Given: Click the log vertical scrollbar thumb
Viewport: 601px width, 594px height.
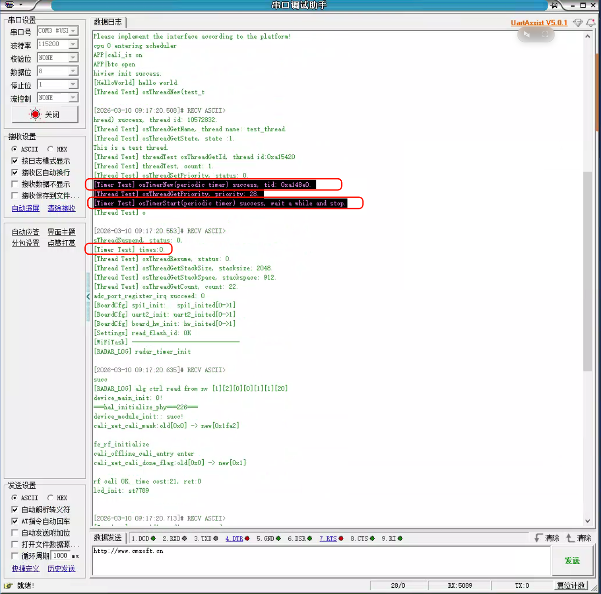Looking at the screenshot, I should [587, 271].
